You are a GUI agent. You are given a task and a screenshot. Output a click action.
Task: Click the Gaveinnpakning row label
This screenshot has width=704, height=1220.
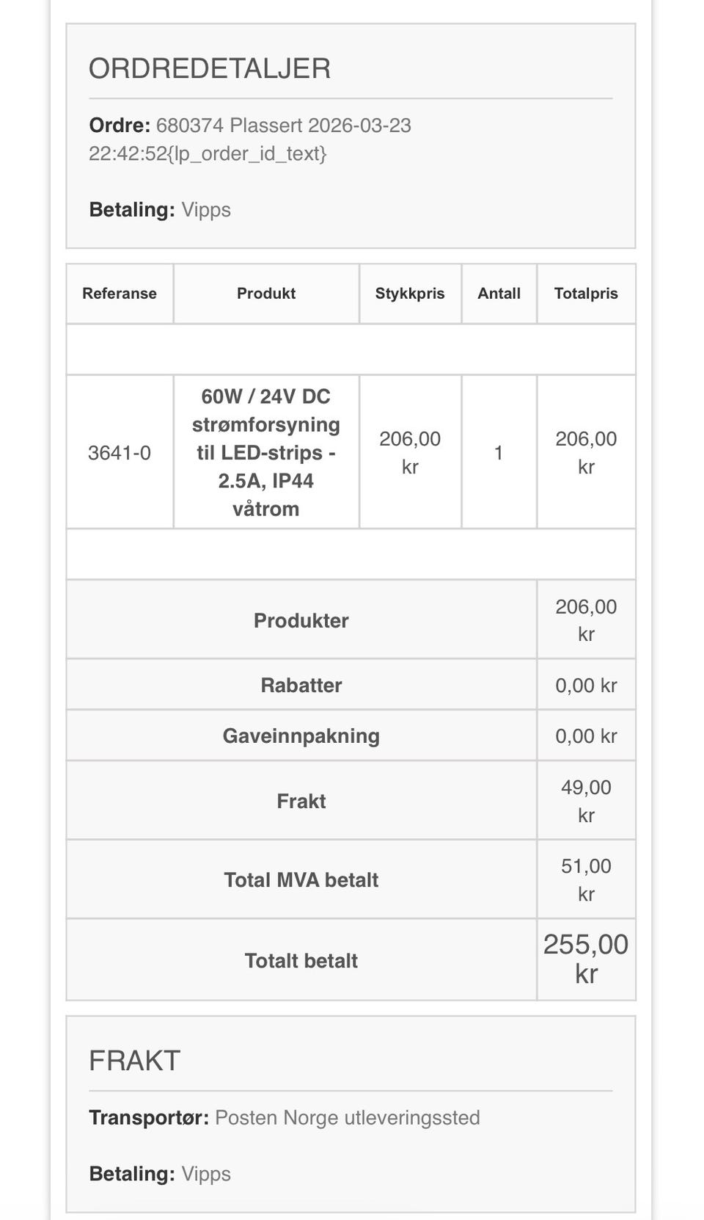pos(301,736)
